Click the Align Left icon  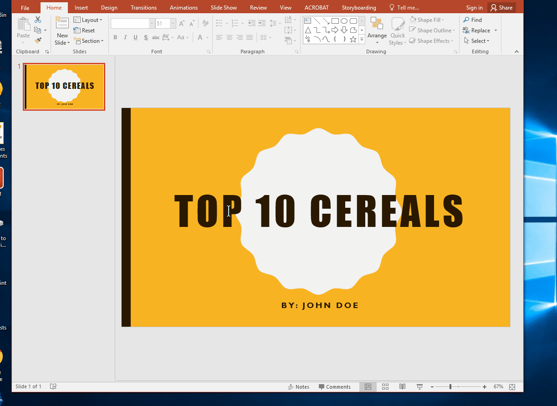[220, 37]
